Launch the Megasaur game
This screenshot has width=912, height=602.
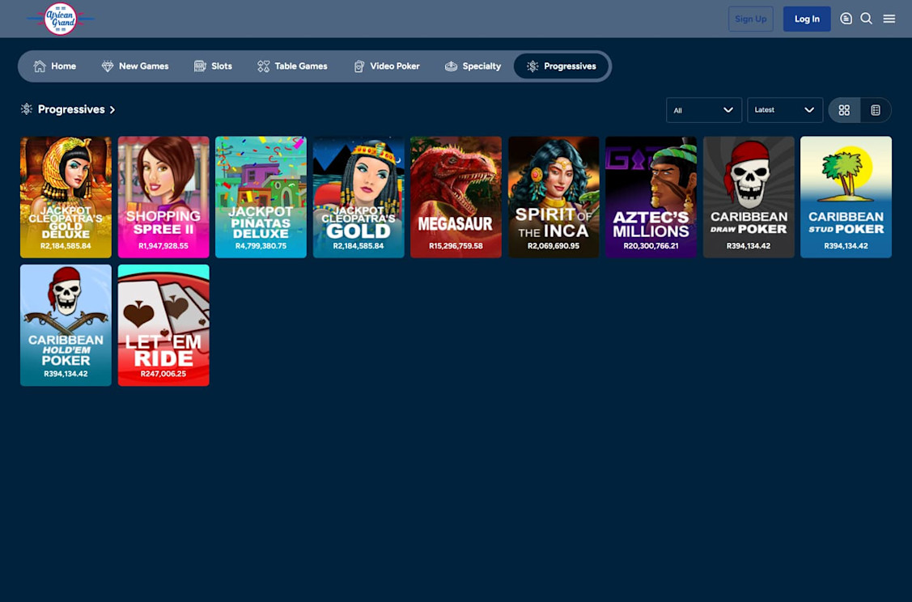click(x=456, y=197)
